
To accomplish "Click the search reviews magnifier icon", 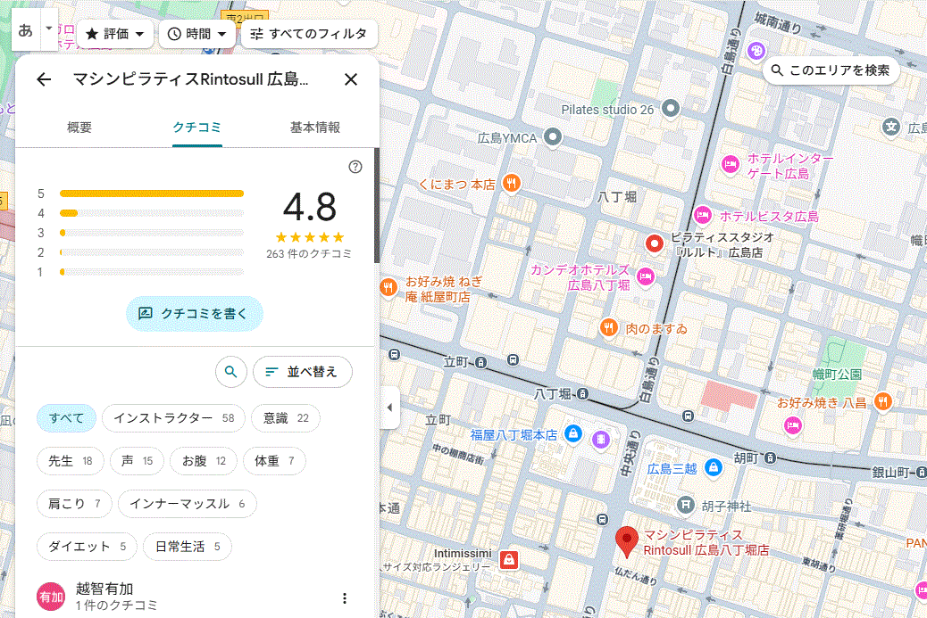I will pyautogui.click(x=231, y=372).
